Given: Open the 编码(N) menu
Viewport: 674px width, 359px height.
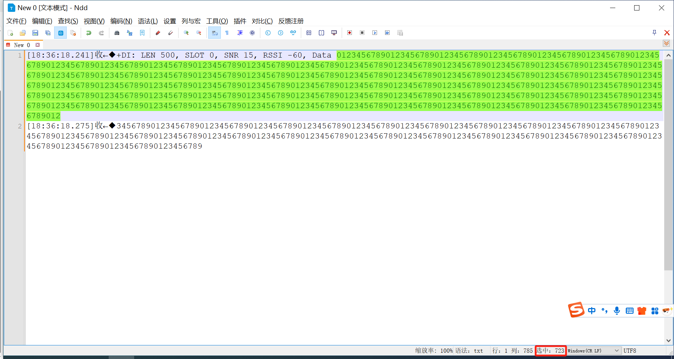Looking at the screenshot, I should 121,21.
